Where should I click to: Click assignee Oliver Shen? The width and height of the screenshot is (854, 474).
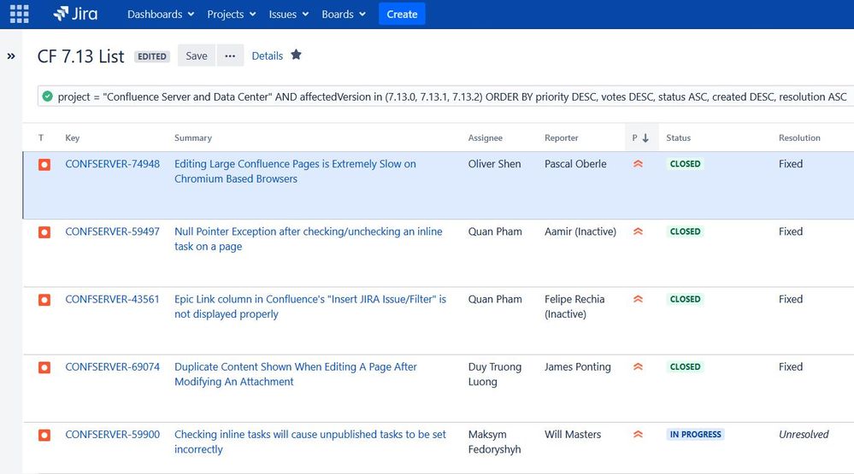(x=494, y=164)
